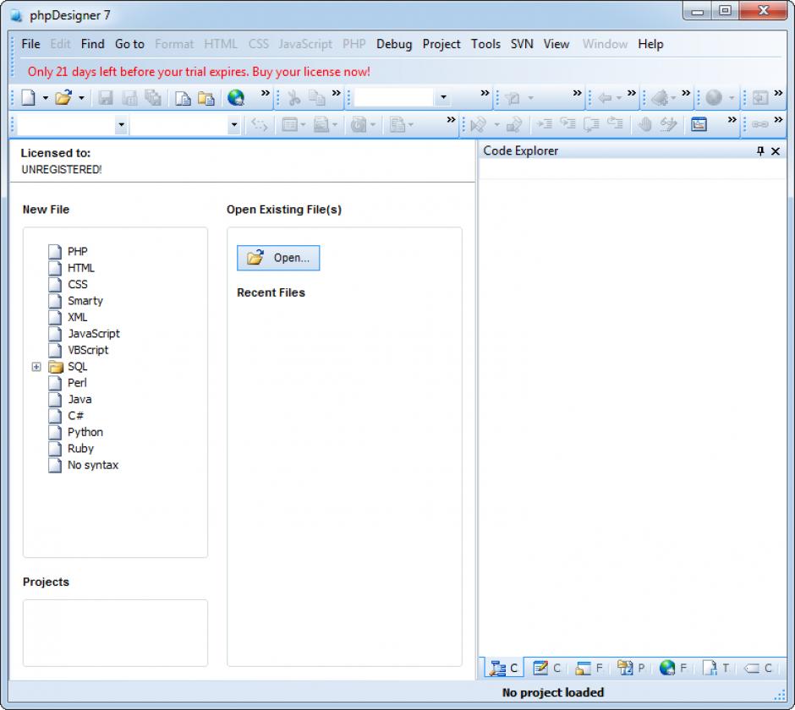
Task: Click the empty Projects list box
Action: coord(115,633)
